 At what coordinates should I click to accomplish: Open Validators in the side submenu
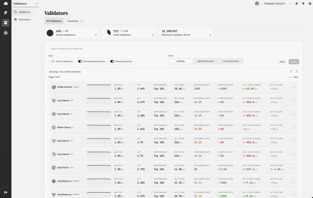click(x=24, y=12)
